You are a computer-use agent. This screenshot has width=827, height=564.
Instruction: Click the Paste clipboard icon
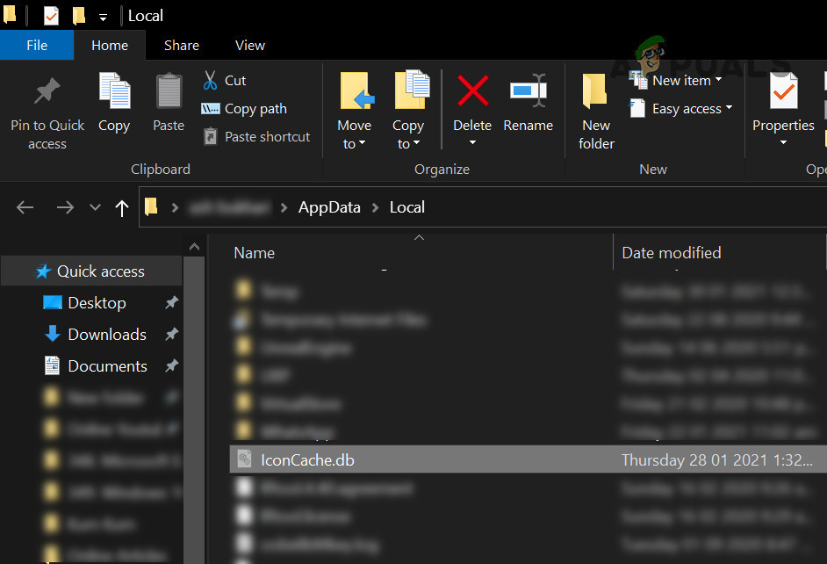tap(169, 90)
